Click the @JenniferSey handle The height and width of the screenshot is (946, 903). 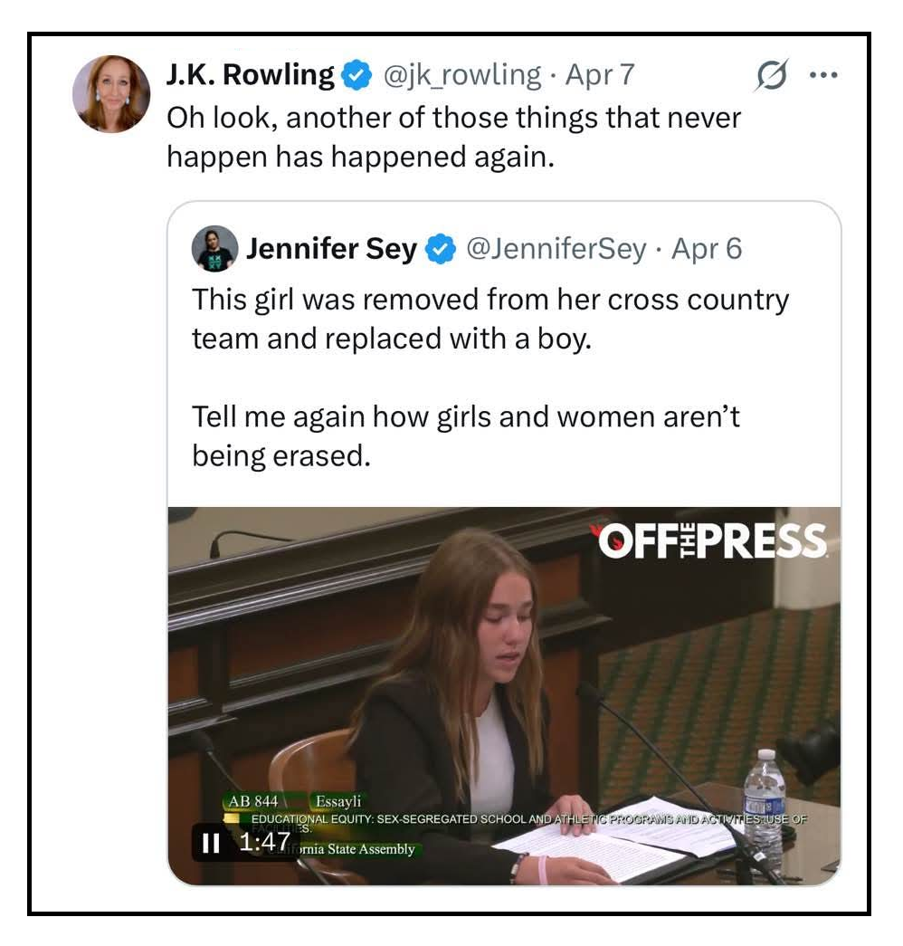pos(556,250)
